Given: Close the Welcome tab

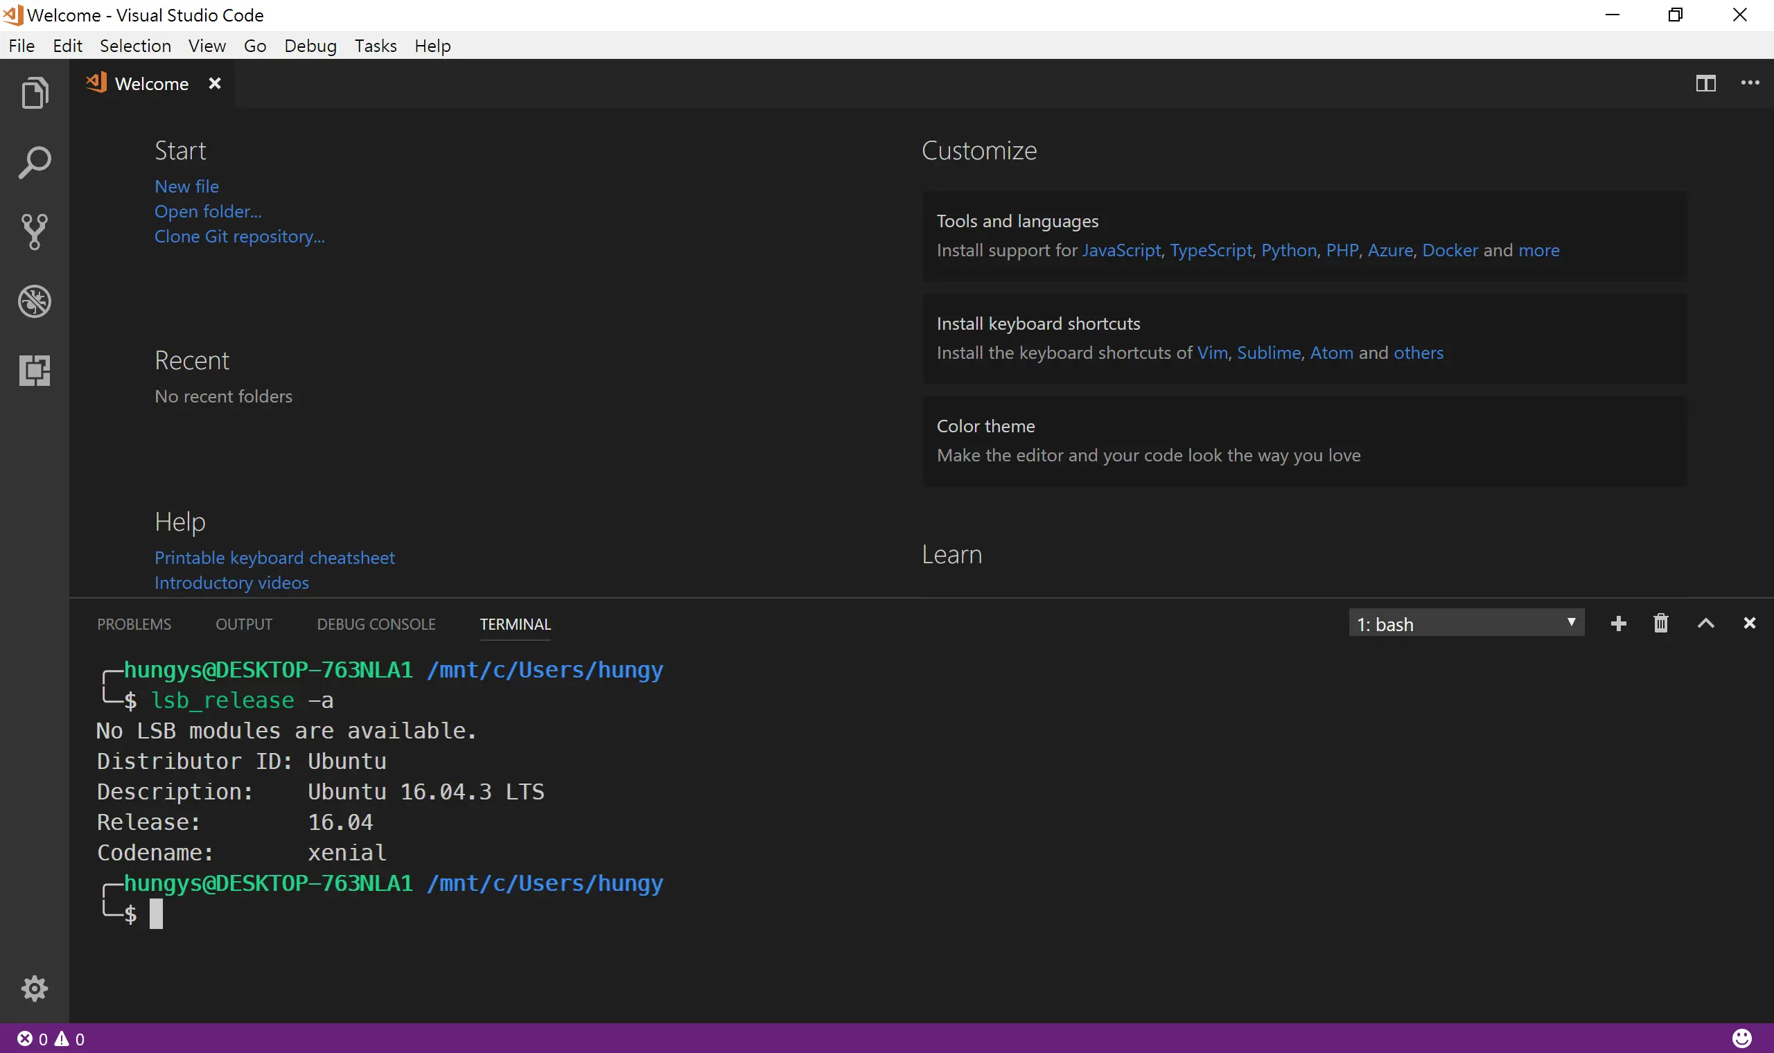Looking at the screenshot, I should 215,84.
